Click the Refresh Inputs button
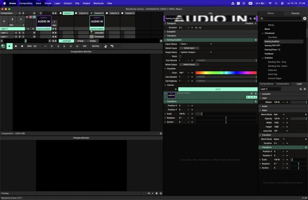This screenshot has width=308, height=200. click(x=189, y=48)
